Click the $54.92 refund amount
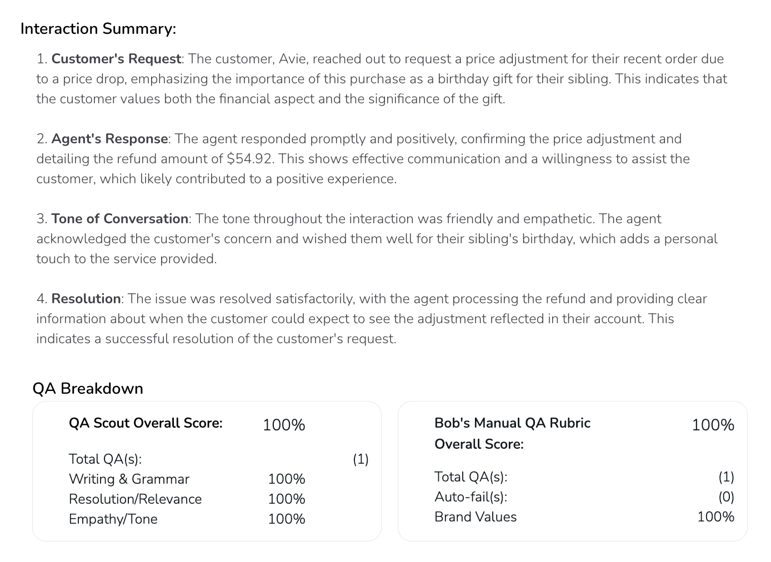 click(x=249, y=159)
